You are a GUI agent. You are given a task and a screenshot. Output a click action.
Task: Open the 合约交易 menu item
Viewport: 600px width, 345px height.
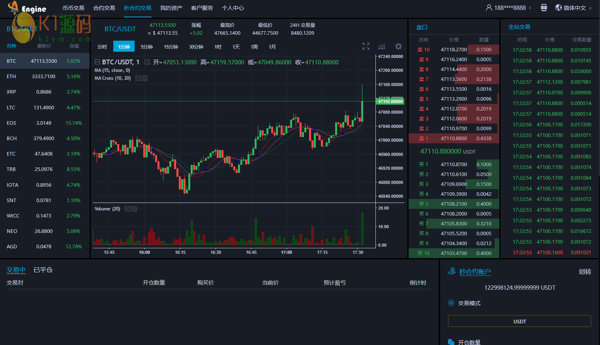click(104, 8)
